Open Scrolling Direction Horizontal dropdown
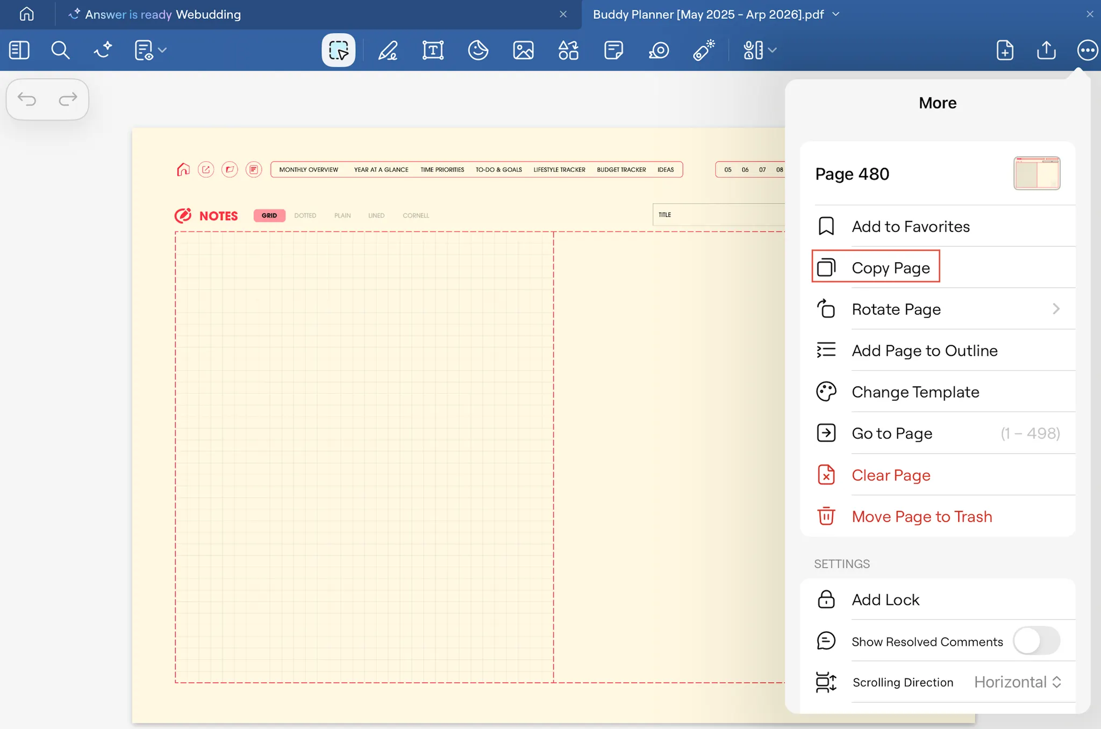The width and height of the screenshot is (1101, 729). [1017, 682]
